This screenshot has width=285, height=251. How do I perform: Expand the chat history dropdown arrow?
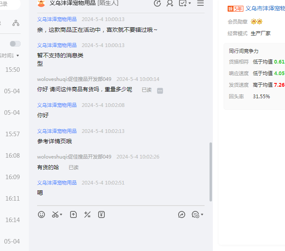click(202, 215)
